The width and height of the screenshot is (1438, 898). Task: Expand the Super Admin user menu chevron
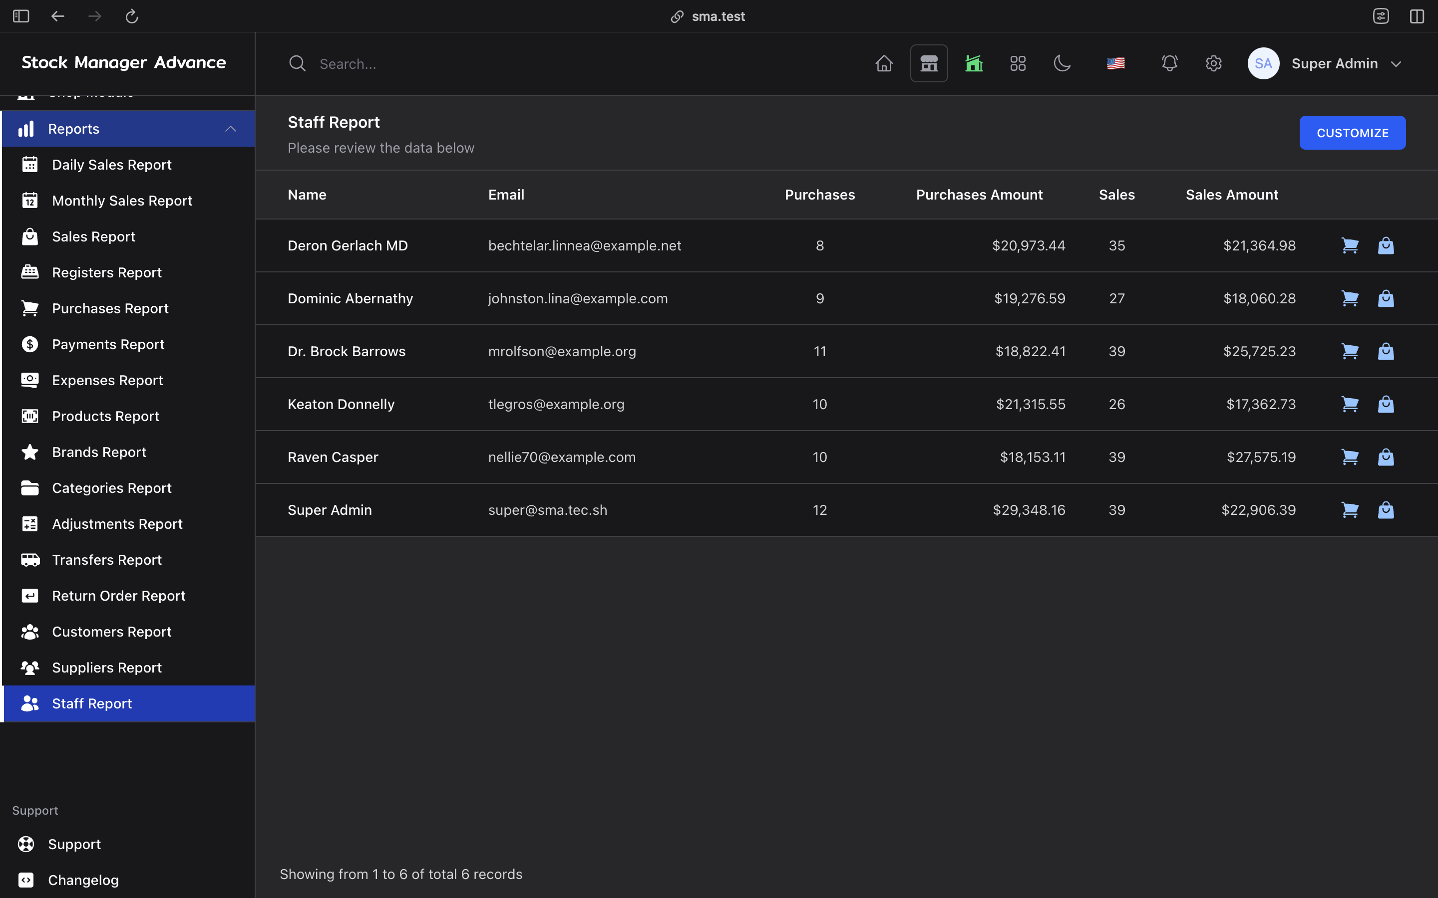click(1396, 64)
